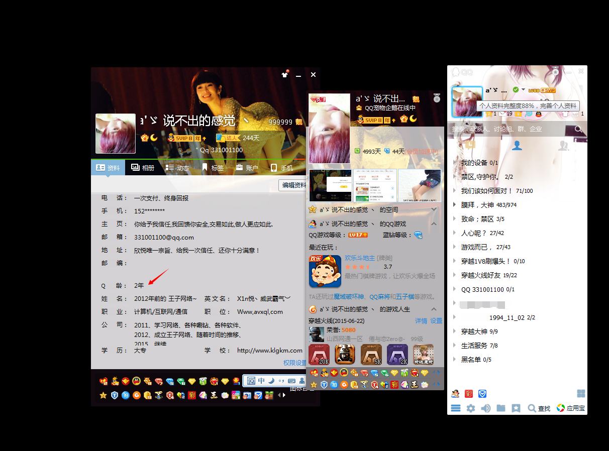
Task: Open the 魔域破坏神 game link
Action: click(350, 297)
